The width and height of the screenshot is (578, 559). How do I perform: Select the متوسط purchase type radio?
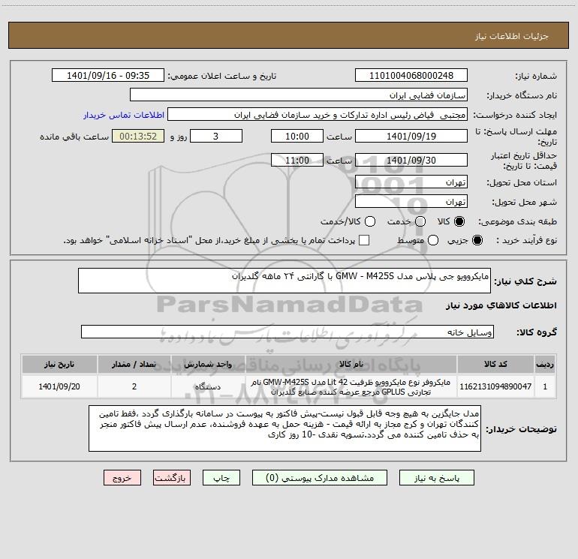click(433, 240)
